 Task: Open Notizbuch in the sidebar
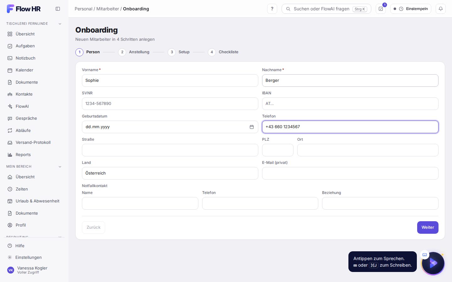pos(34,58)
